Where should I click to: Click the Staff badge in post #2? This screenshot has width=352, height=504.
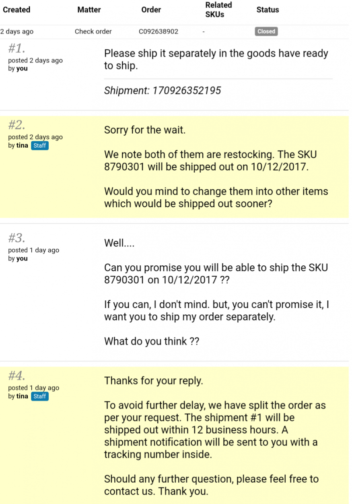pyautogui.click(x=39, y=146)
